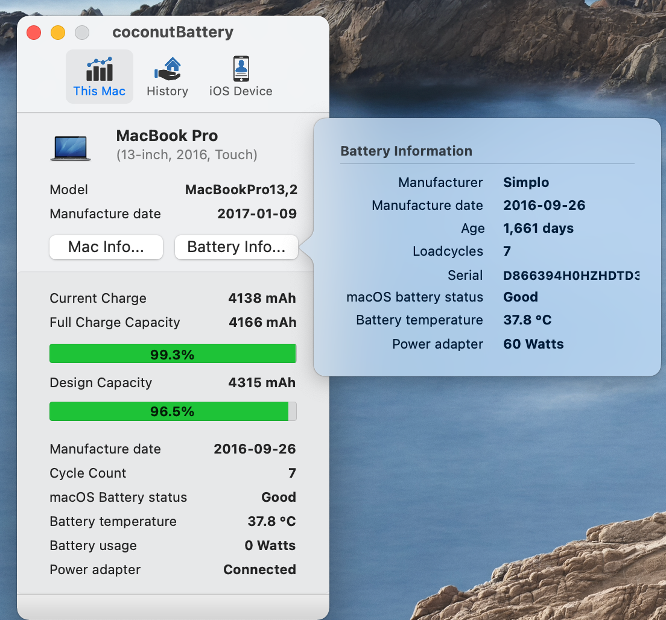The width and height of the screenshot is (666, 620).
Task: Select the 4166 mAh full charge value
Action: 262,322
